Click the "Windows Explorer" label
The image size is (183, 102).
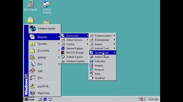click(75, 61)
